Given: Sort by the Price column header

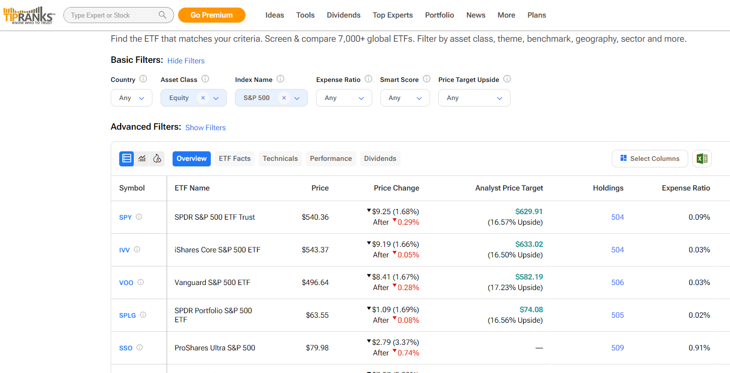Looking at the screenshot, I should 320,188.
